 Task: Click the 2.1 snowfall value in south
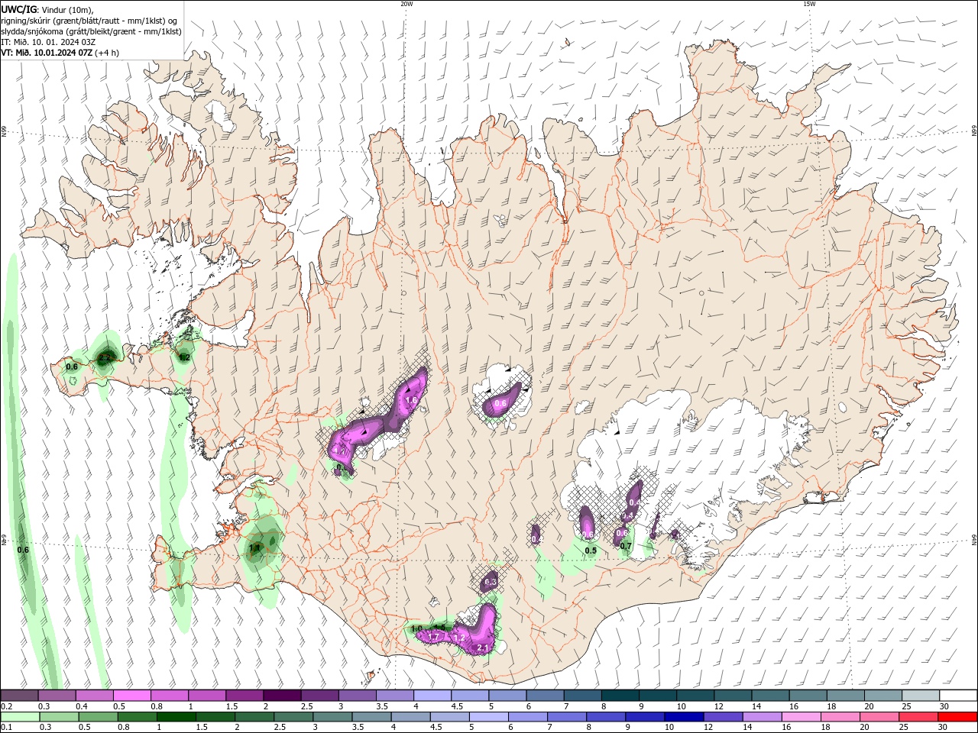[483, 647]
